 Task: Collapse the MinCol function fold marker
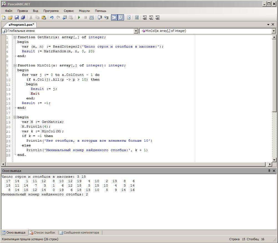point(15,65)
